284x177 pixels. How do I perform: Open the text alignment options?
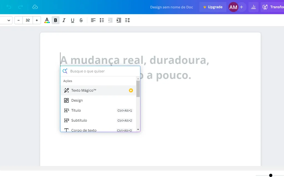click(93, 20)
